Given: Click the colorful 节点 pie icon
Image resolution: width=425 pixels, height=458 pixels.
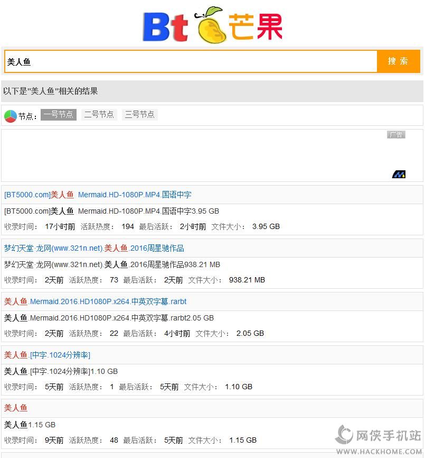Looking at the screenshot, I should tap(10, 116).
